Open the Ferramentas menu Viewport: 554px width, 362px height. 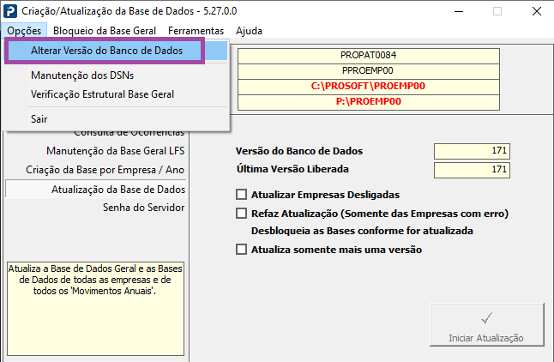pos(196,31)
